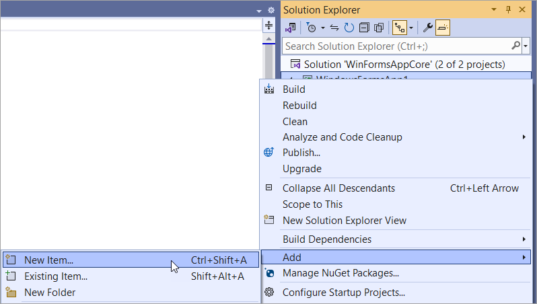Pin Solution Explorer auto-hide button
Image resolution: width=537 pixels, height=304 pixels.
point(508,9)
